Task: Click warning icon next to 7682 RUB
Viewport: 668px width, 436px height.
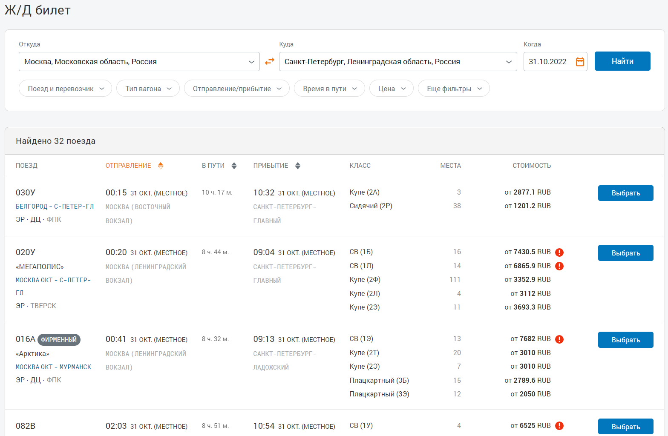Action: [560, 339]
